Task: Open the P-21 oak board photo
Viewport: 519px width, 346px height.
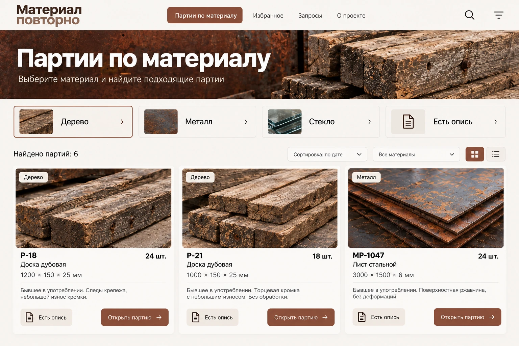Action: click(x=260, y=208)
